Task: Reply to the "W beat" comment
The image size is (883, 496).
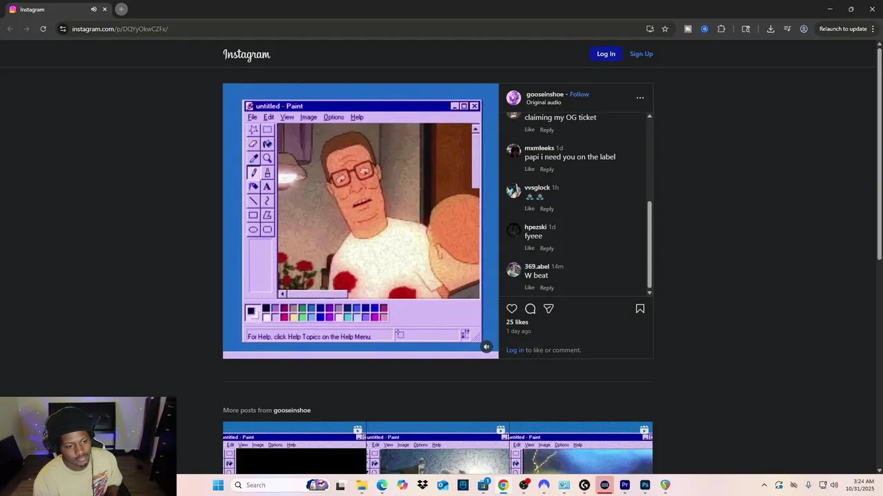Action: pyautogui.click(x=546, y=288)
